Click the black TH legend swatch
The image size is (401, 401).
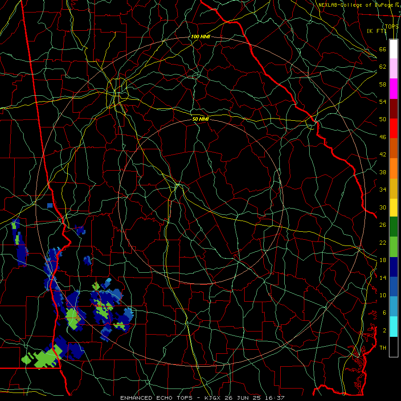tap(393, 347)
